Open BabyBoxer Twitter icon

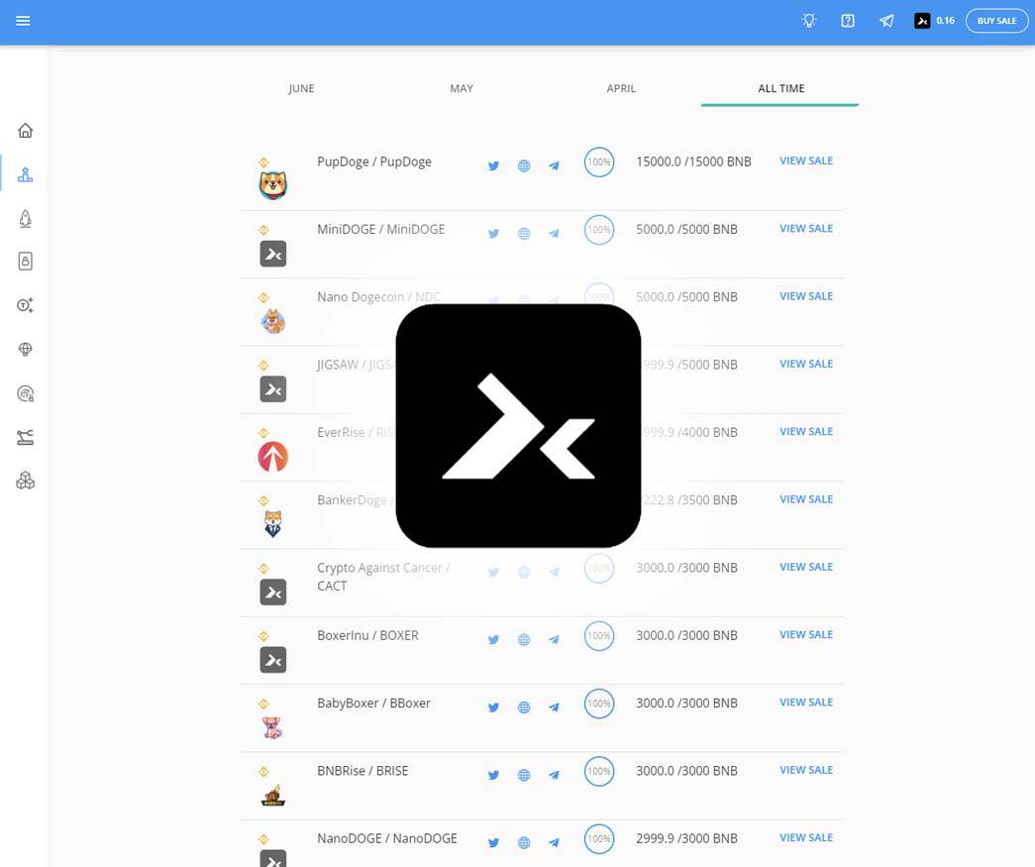pyautogui.click(x=494, y=707)
